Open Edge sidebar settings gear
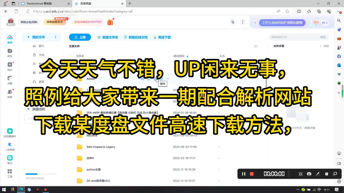Viewport: 344px width, 193px height. [x=339, y=181]
